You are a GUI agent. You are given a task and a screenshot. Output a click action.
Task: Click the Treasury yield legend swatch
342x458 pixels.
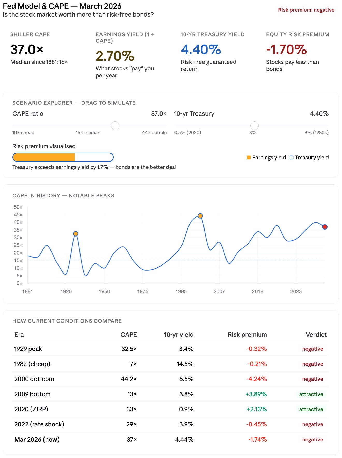coord(292,158)
